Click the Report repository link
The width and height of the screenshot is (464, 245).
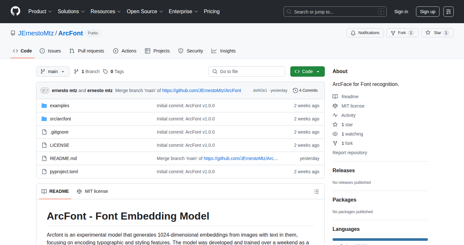(350, 153)
